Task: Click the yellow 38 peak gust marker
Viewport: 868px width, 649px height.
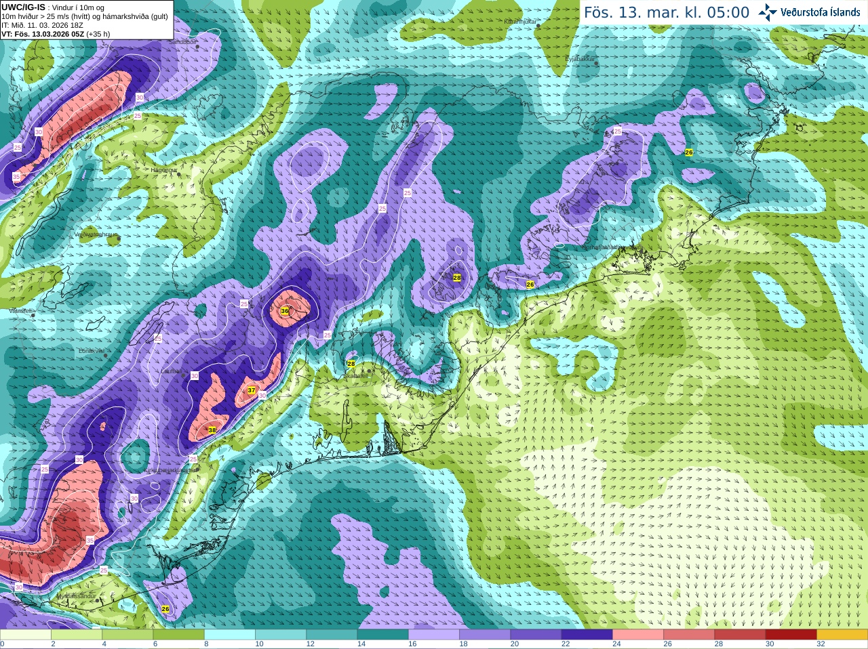Action: click(x=212, y=430)
